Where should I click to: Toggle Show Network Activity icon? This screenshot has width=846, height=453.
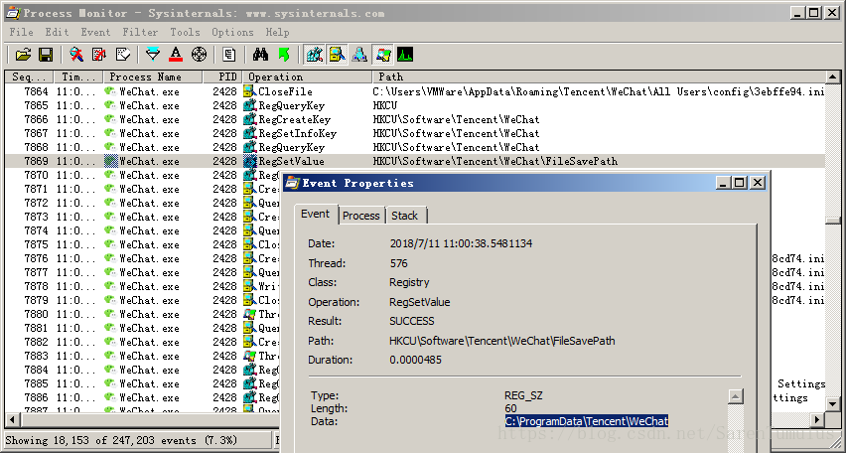tap(359, 54)
